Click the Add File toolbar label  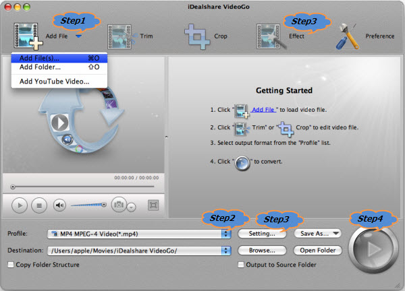(57, 36)
